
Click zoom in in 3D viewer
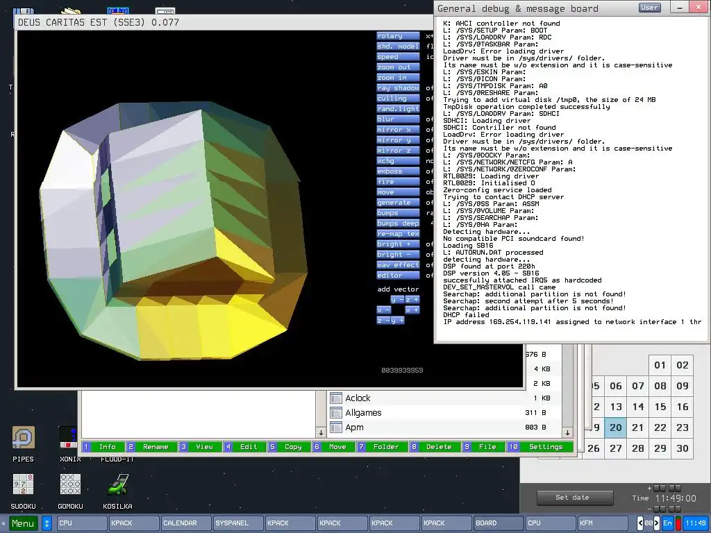click(x=398, y=78)
